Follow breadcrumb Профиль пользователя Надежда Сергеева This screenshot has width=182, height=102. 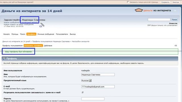coord(51,41)
